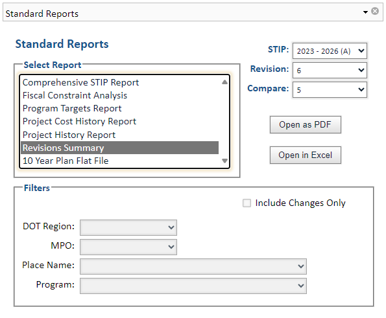Open the Revision dropdown

click(330, 71)
